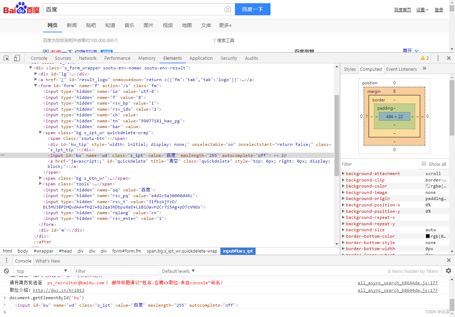
Task: Open the Memory tab
Action: click(x=147, y=58)
